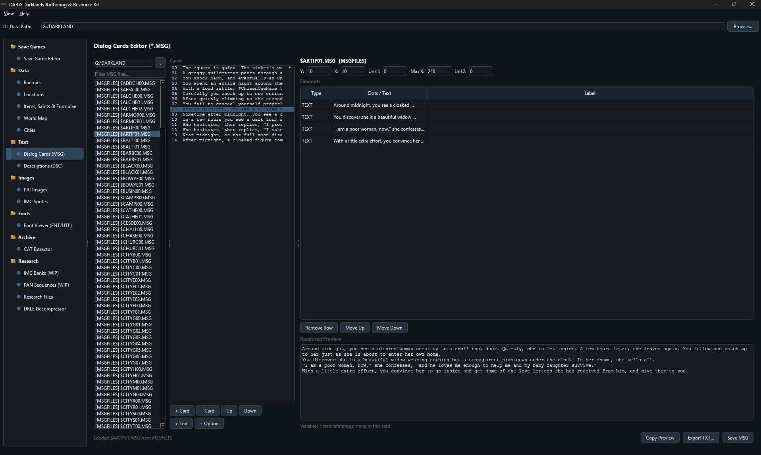
Task: Click the X value spinner field
Action: coord(353,71)
